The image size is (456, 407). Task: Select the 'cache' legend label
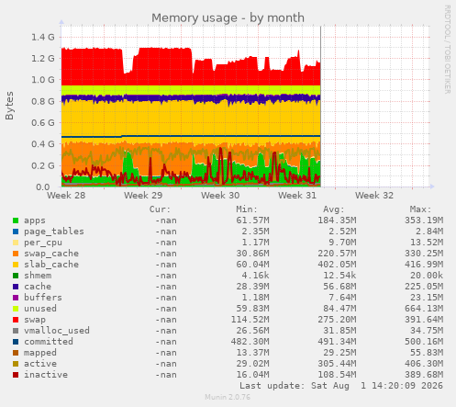(38, 287)
